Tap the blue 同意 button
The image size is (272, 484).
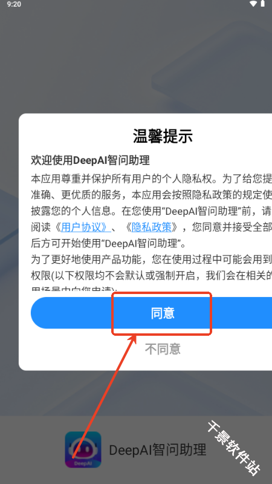[151, 313]
